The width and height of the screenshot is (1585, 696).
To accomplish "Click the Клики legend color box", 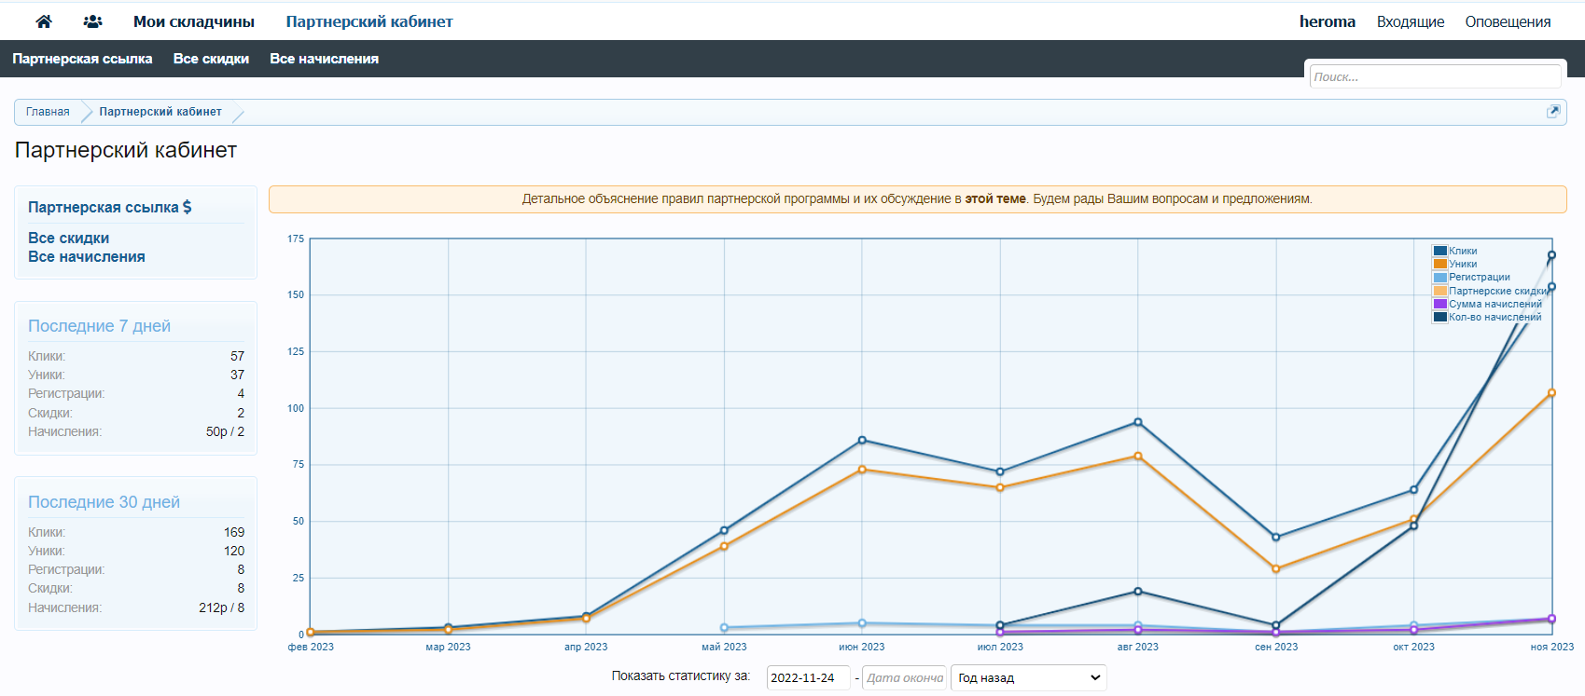I will (x=1439, y=251).
